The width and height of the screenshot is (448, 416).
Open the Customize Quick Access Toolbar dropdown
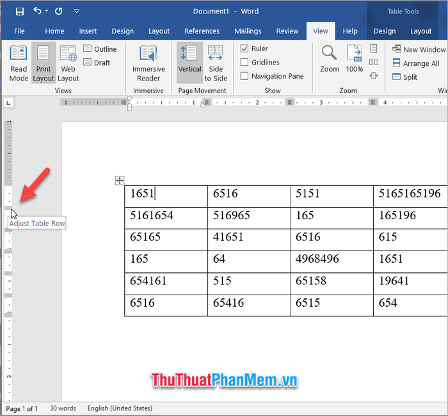pyautogui.click(x=77, y=12)
